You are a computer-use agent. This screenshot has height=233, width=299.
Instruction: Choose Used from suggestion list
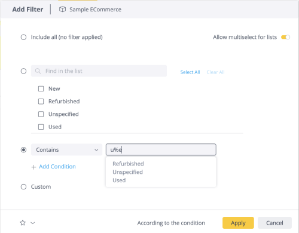pos(119,180)
